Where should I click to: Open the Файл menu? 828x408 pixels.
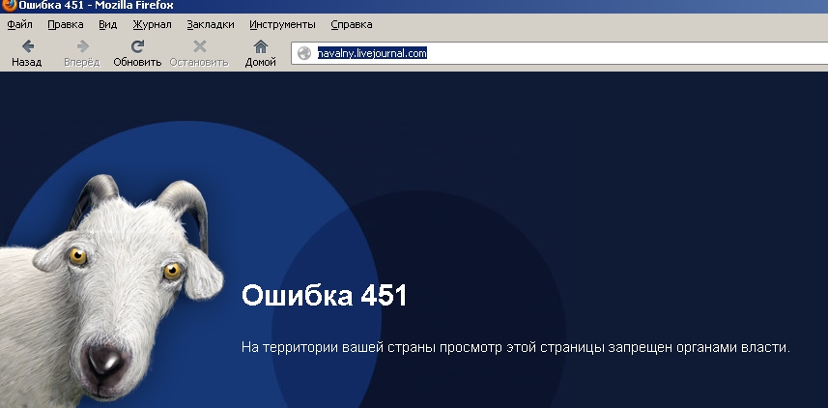coord(20,24)
